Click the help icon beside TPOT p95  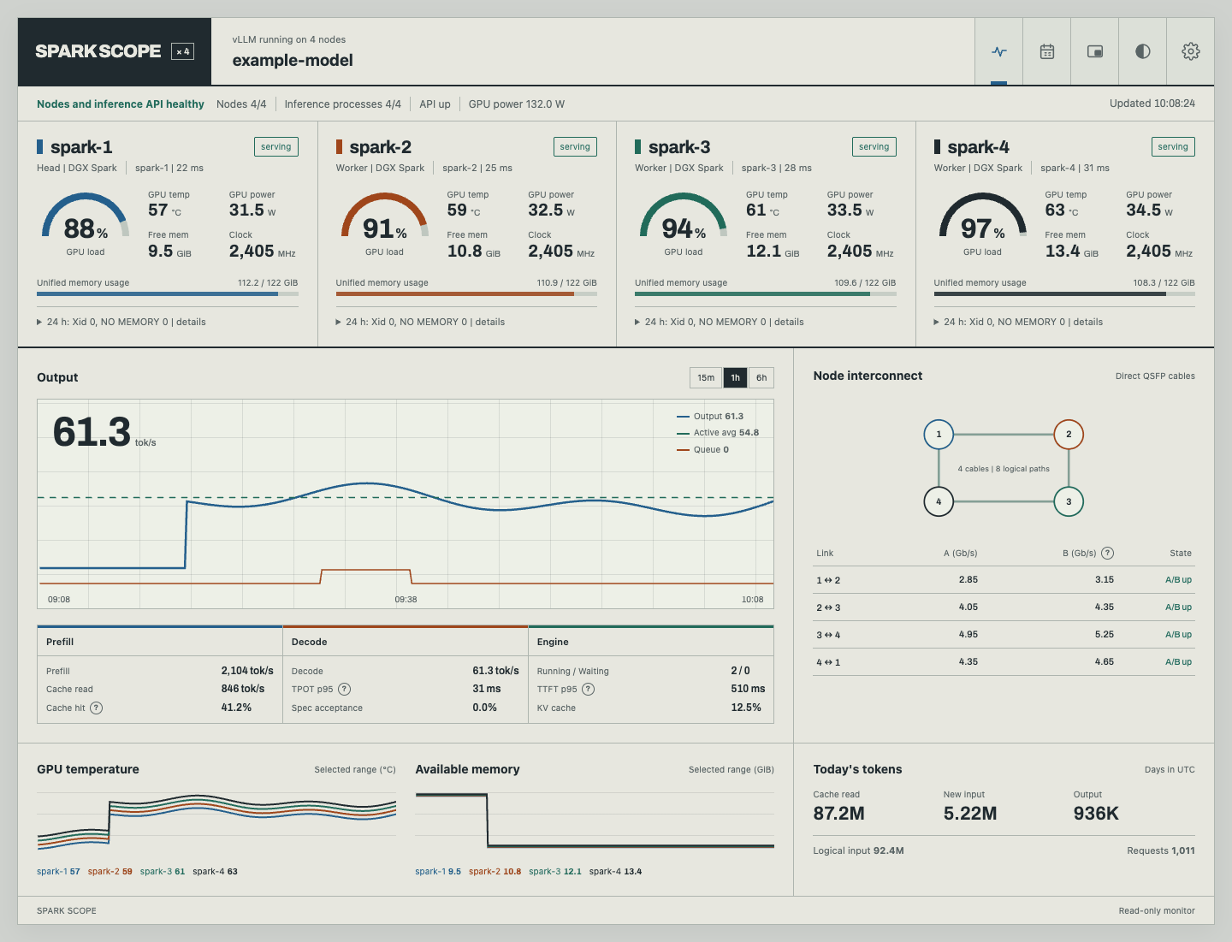point(344,689)
